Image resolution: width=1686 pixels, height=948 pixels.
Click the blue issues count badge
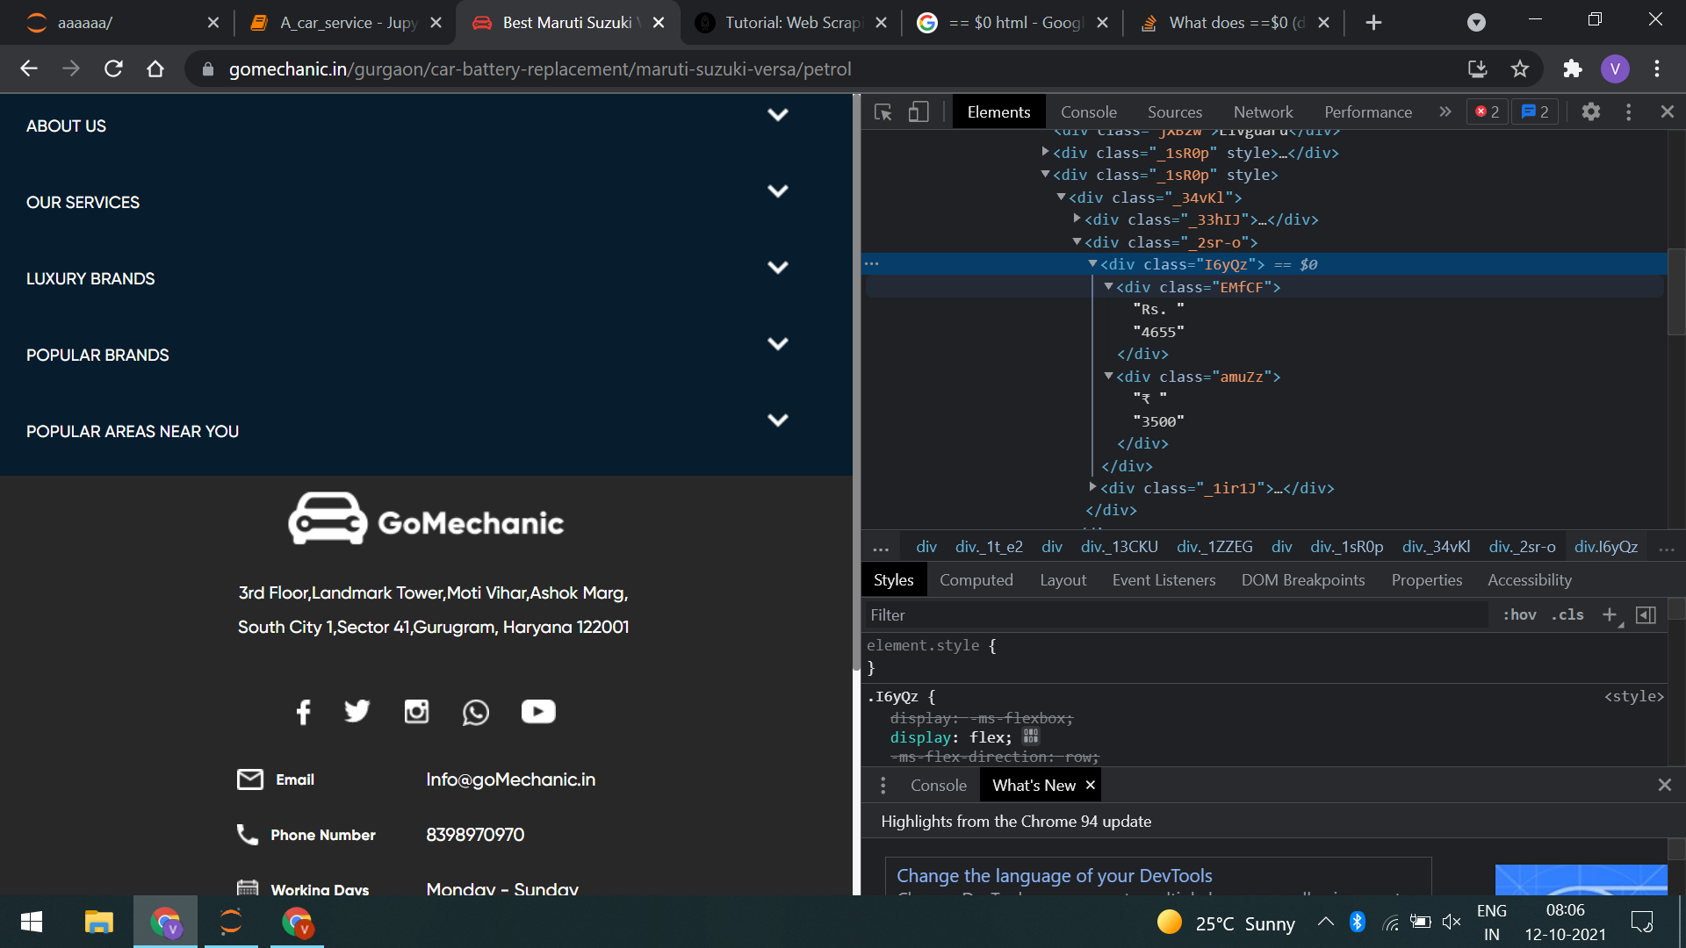(x=1535, y=111)
